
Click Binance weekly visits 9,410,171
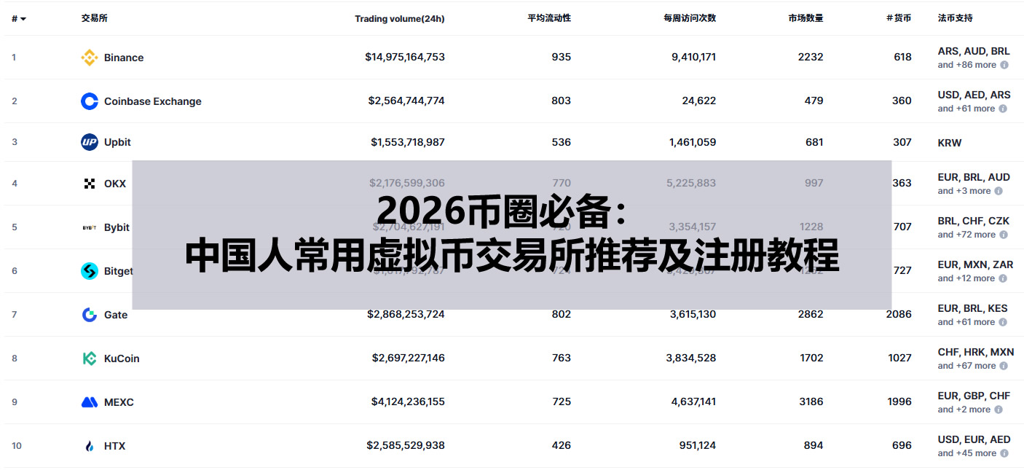click(x=693, y=57)
